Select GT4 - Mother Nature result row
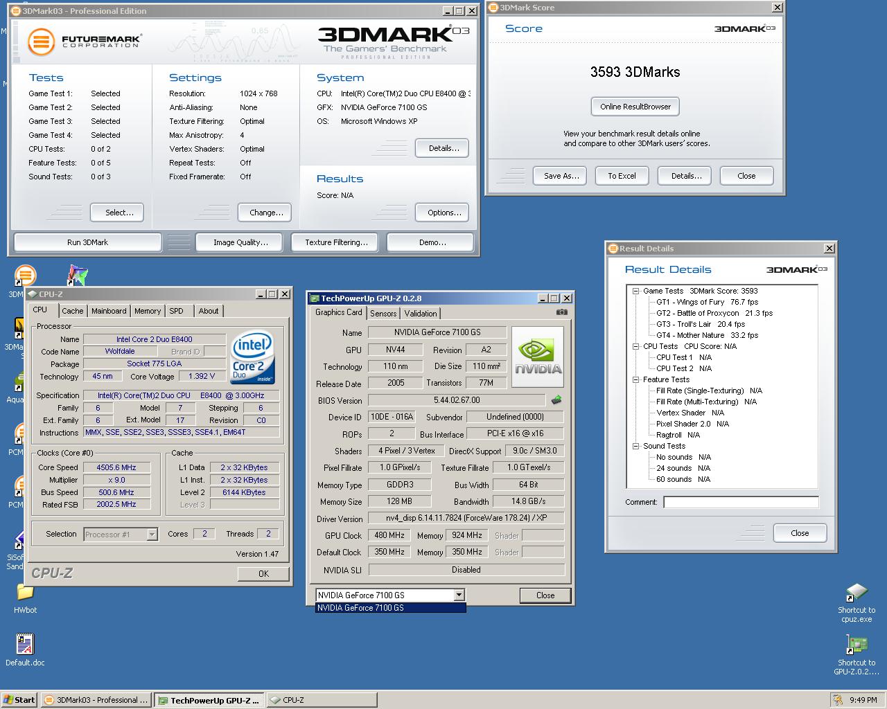This screenshot has height=709, width=887. 707,335
